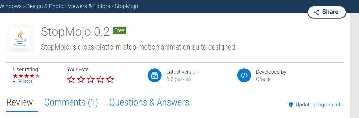Rate two stars in Your vote
This screenshot has width=359, height=118.
tap(81, 79)
